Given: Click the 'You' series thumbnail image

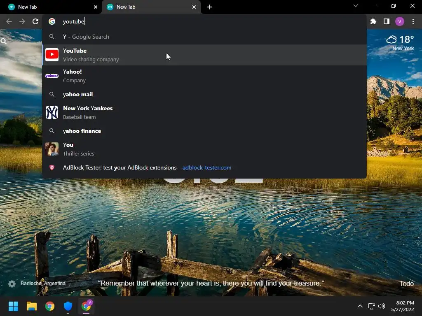Looking at the screenshot, I should tap(52, 149).
